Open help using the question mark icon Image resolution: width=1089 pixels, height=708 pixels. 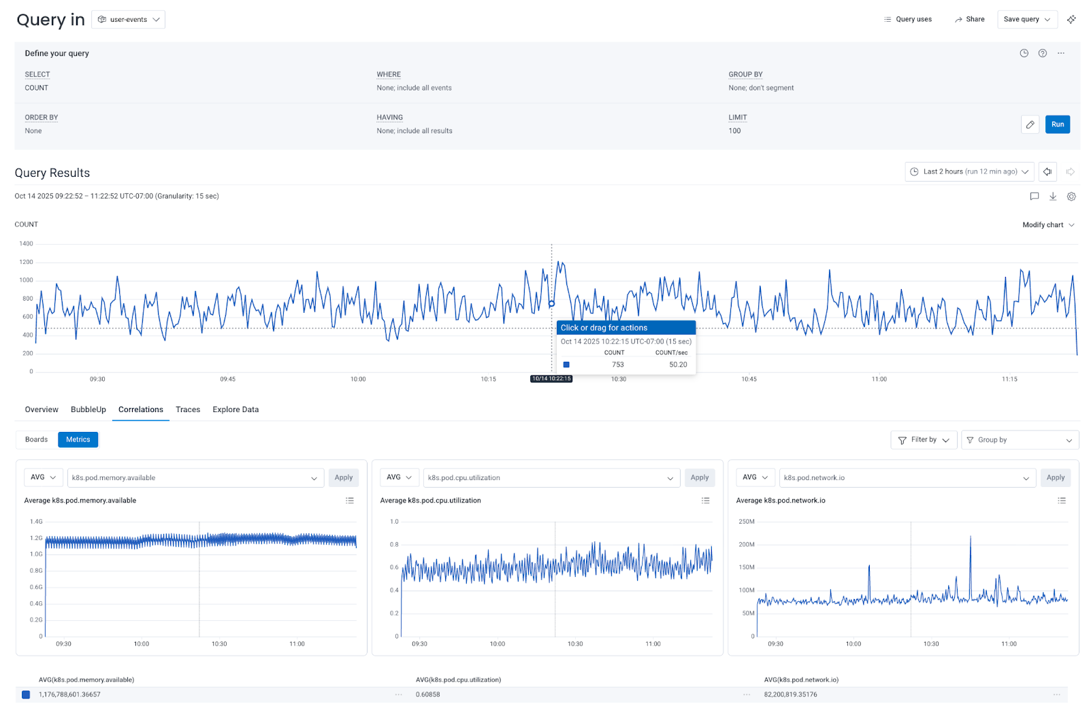tap(1042, 53)
